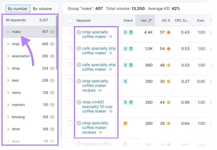Tick the select-all checkbox in the table header

(70, 21)
